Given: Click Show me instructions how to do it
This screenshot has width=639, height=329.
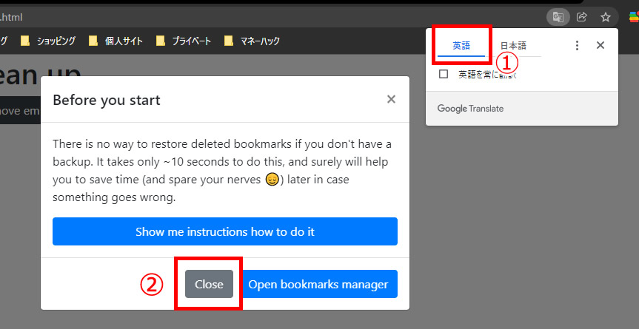Looking at the screenshot, I should coord(224,231).
